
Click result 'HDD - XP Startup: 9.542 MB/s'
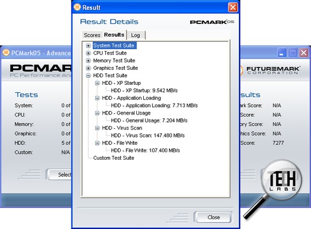click(x=144, y=90)
